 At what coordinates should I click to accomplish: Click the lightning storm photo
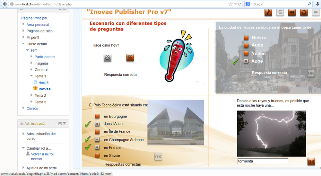[x=272, y=134]
